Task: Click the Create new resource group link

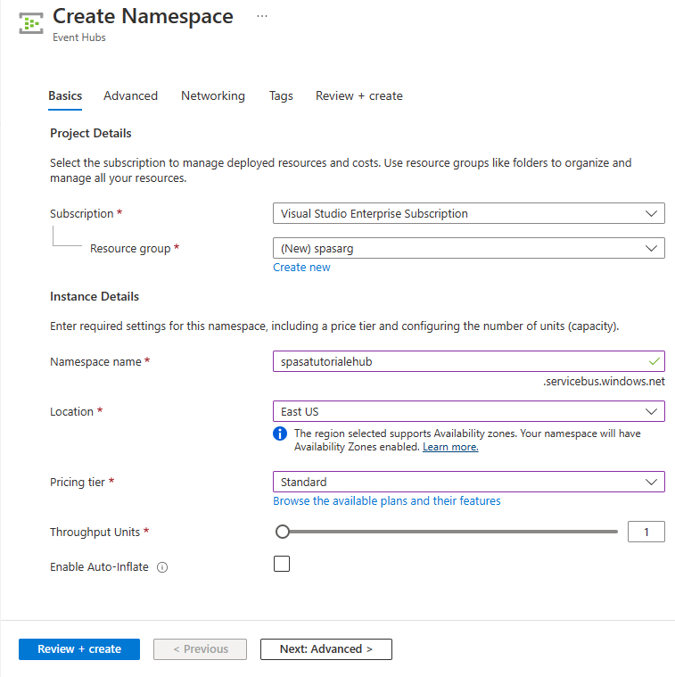Action: [301, 267]
